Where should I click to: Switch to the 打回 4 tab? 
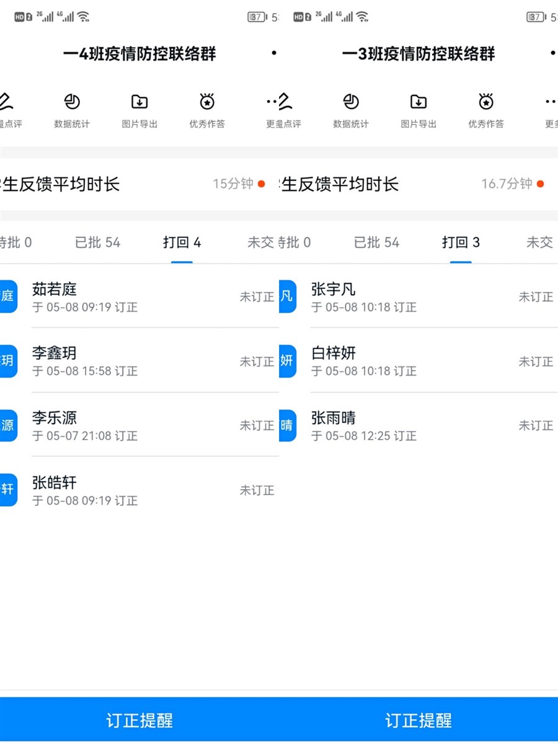coord(182,242)
